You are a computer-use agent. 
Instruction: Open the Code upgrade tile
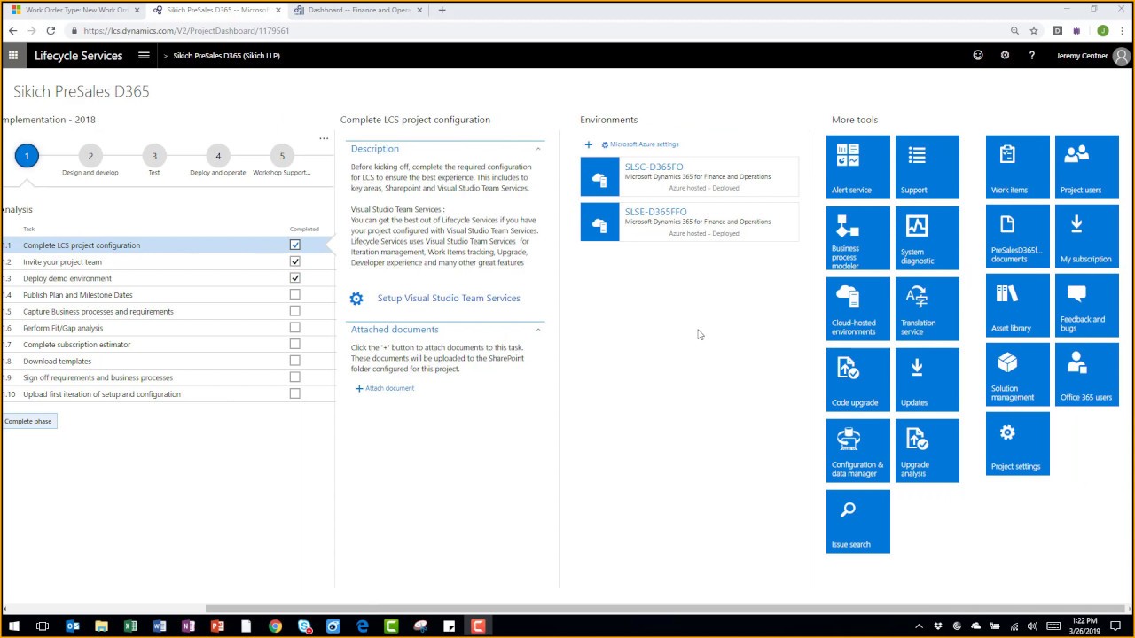[x=857, y=380]
